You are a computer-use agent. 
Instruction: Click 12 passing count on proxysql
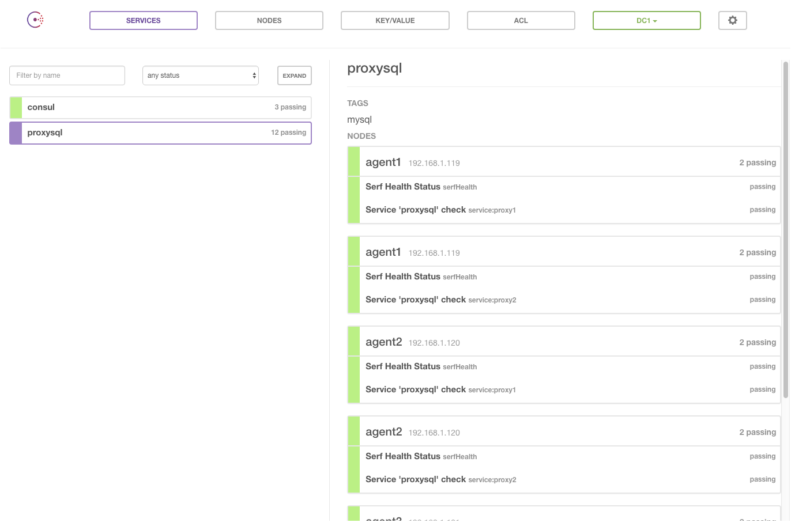coord(289,132)
